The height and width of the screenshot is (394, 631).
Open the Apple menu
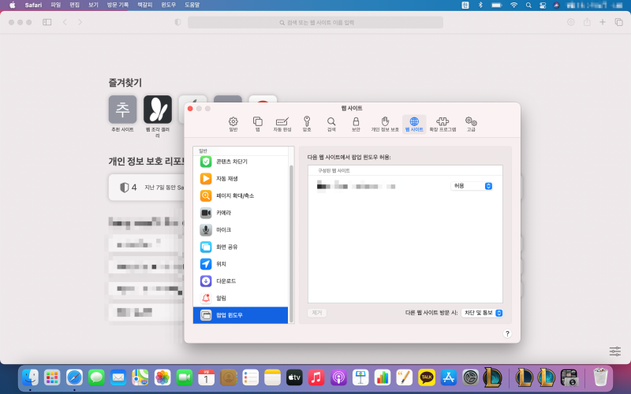coord(13,6)
